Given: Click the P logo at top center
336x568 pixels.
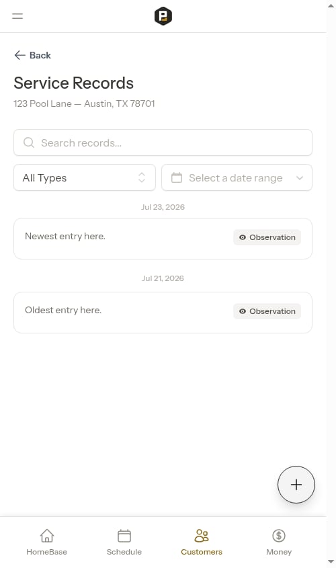Looking at the screenshot, I should click(x=163, y=16).
